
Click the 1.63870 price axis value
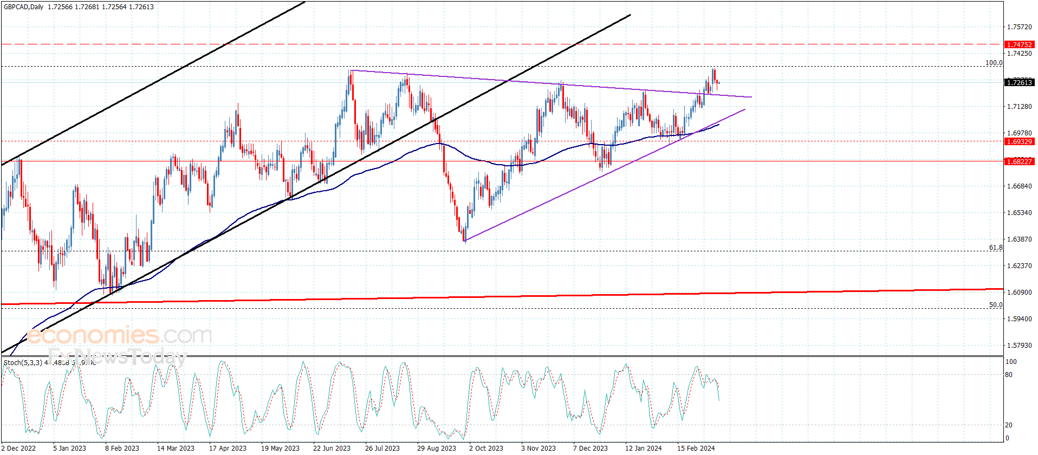coord(1019,239)
